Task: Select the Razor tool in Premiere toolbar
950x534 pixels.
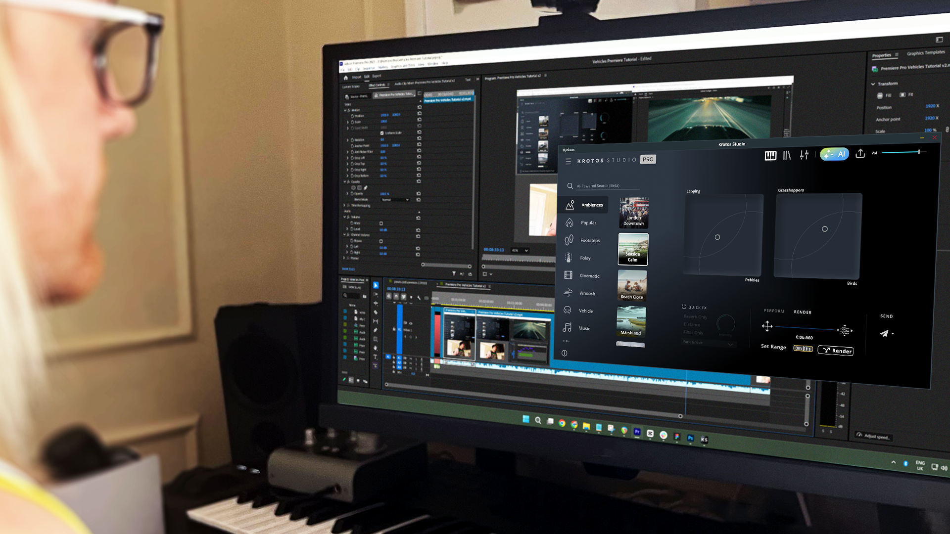Action: coord(376,312)
